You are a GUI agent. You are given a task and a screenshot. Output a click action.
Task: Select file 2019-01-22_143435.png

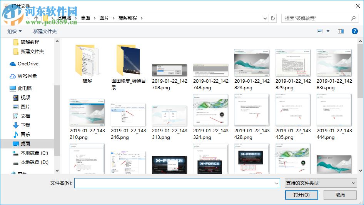tap(293, 117)
